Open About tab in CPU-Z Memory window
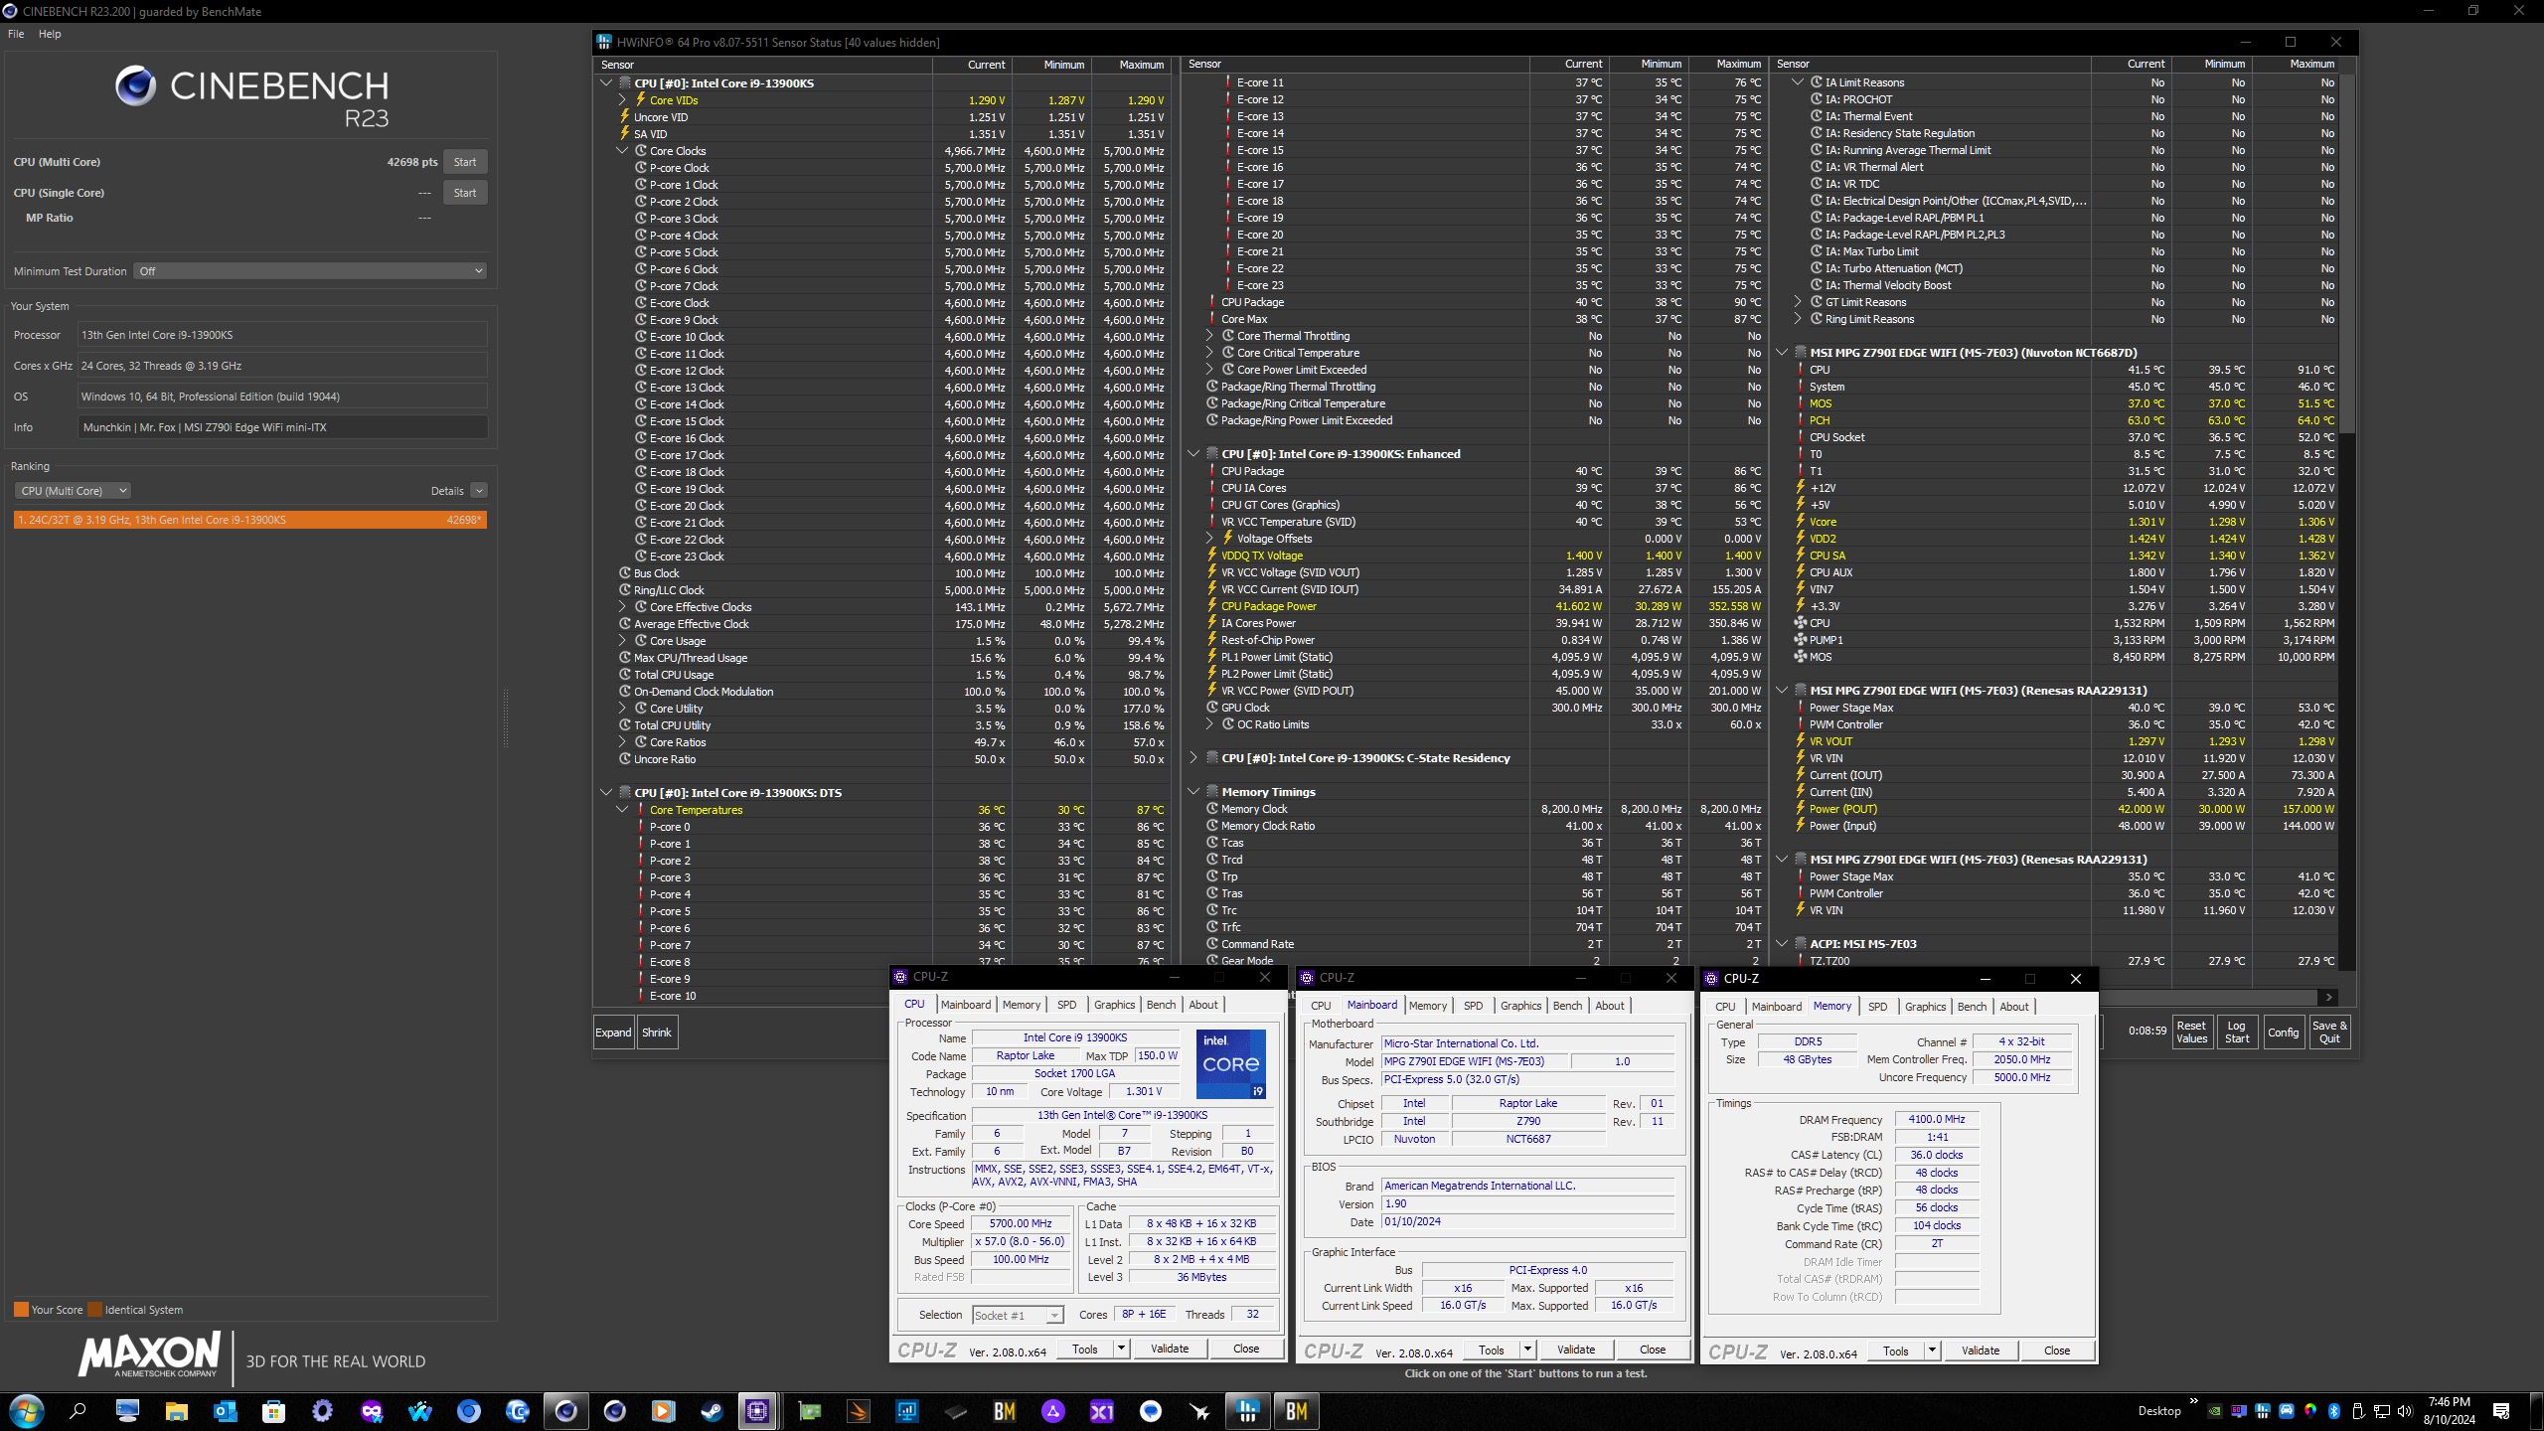 pos(2014,1007)
